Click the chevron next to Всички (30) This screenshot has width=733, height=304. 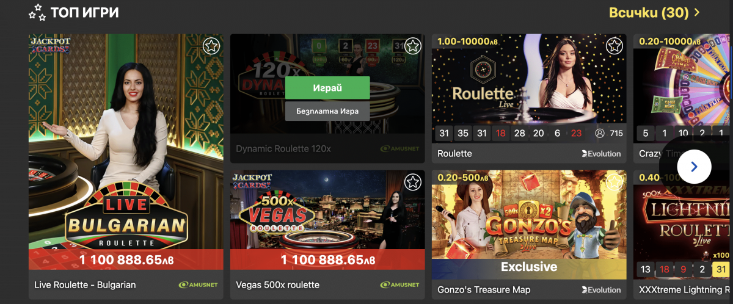[697, 12]
